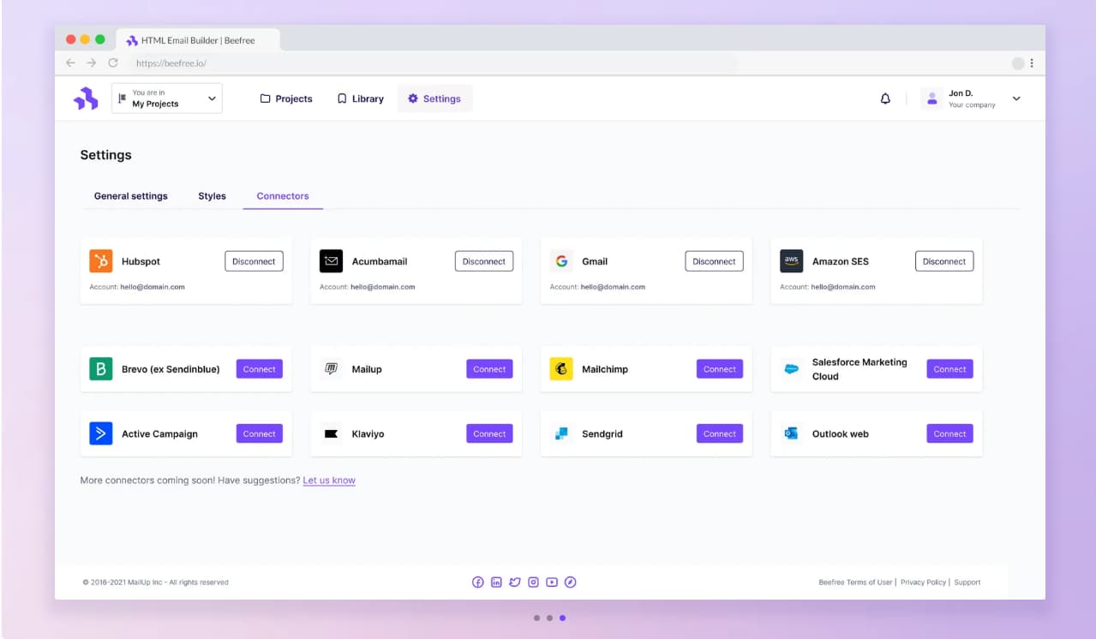1096x639 pixels.
Task: Connect Salesforce Marketing Cloud
Action: (949, 369)
